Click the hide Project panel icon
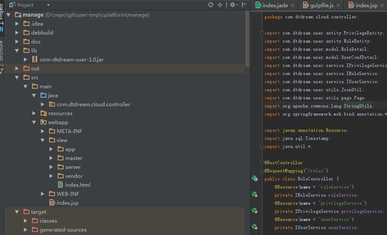387x235 pixels. 244,5
